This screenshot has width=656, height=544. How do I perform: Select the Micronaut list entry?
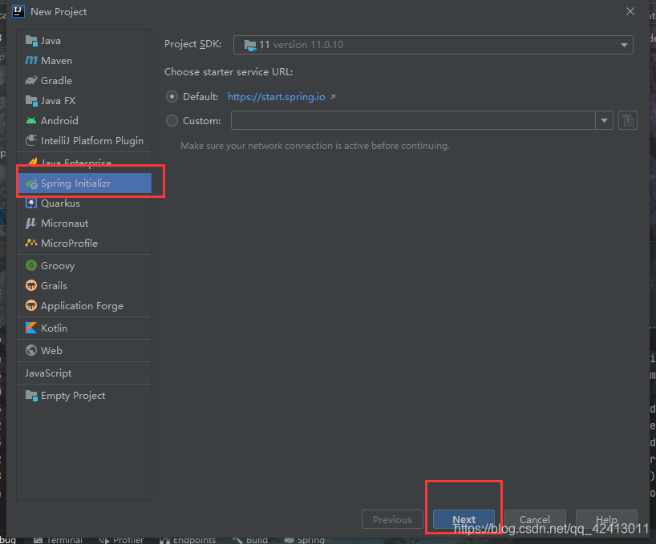[84, 223]
